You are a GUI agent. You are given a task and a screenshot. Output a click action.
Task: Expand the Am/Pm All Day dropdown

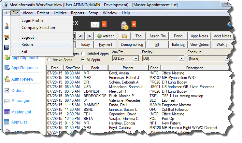coord(136,59)
